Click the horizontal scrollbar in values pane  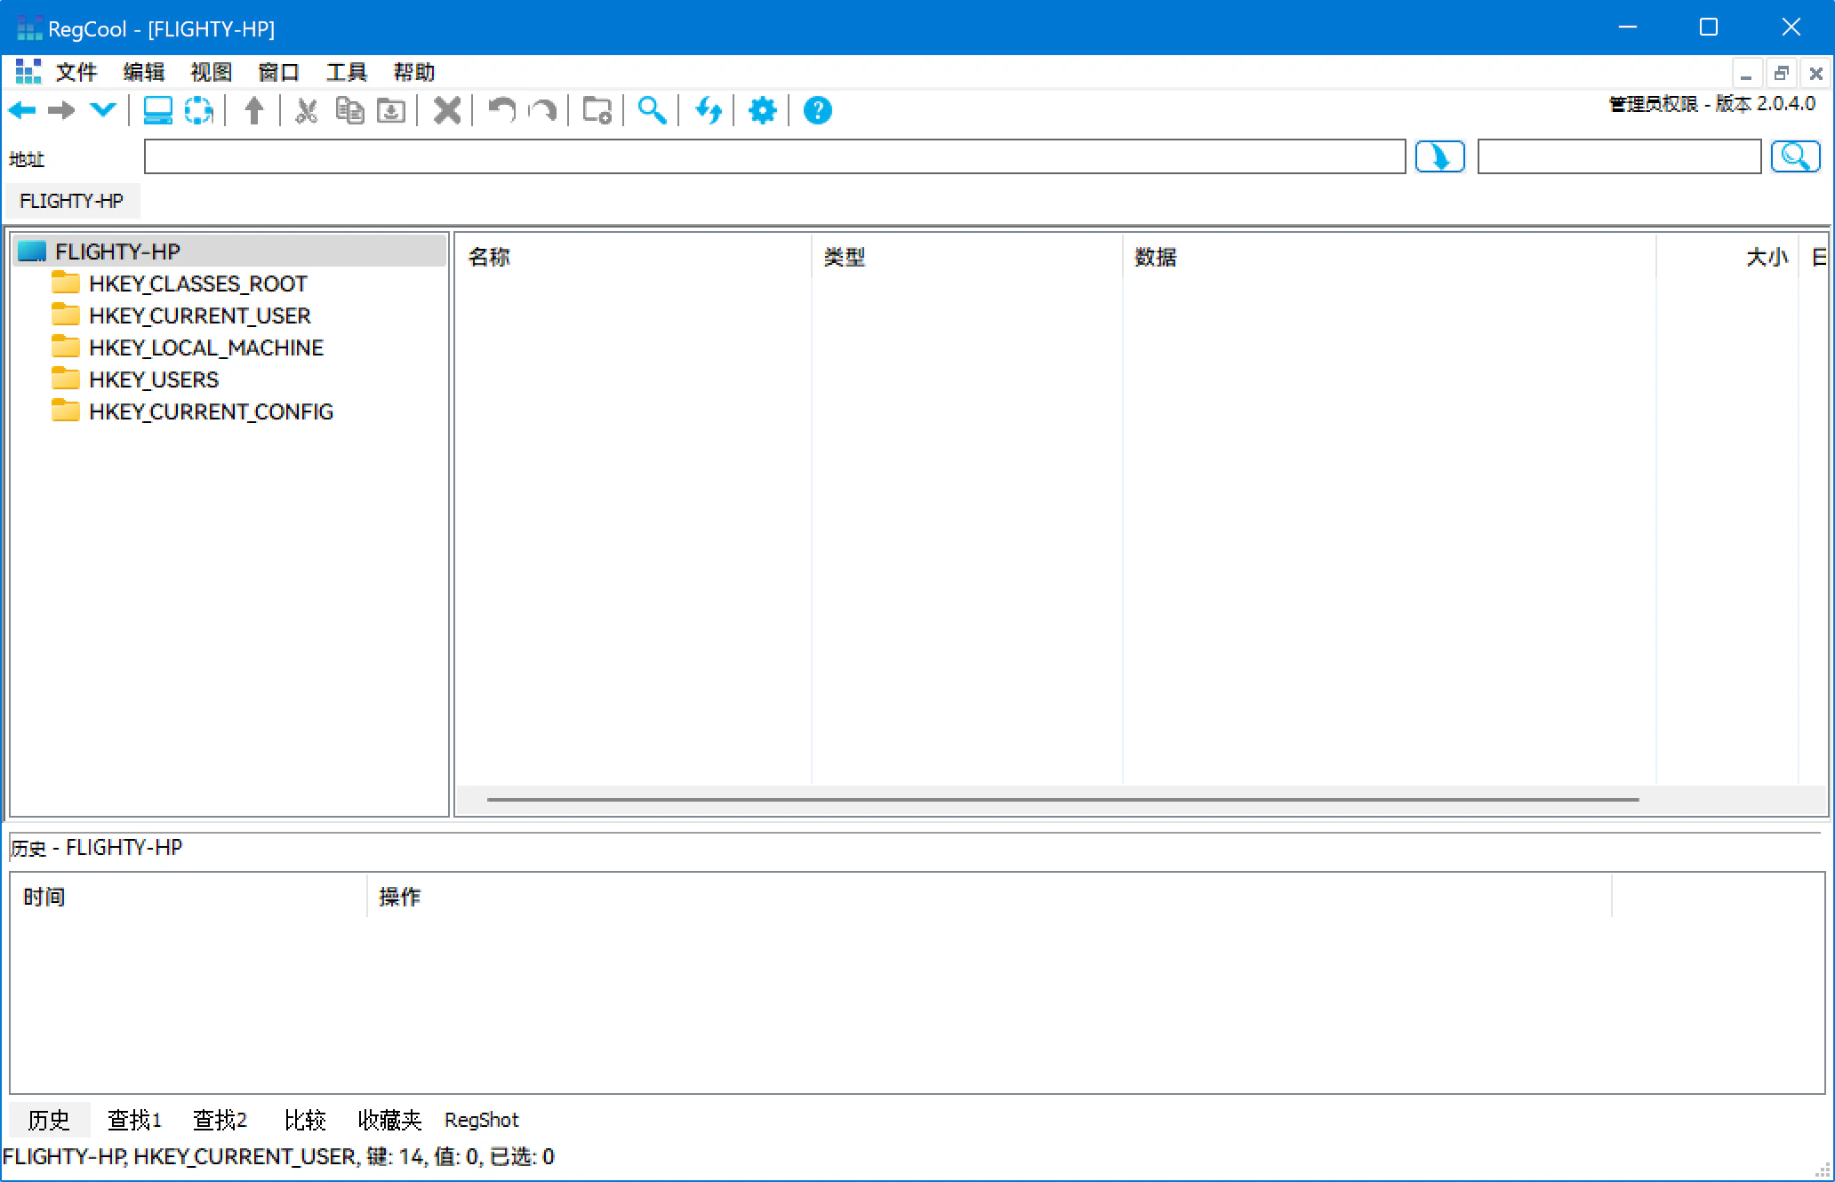point(1062,800)
